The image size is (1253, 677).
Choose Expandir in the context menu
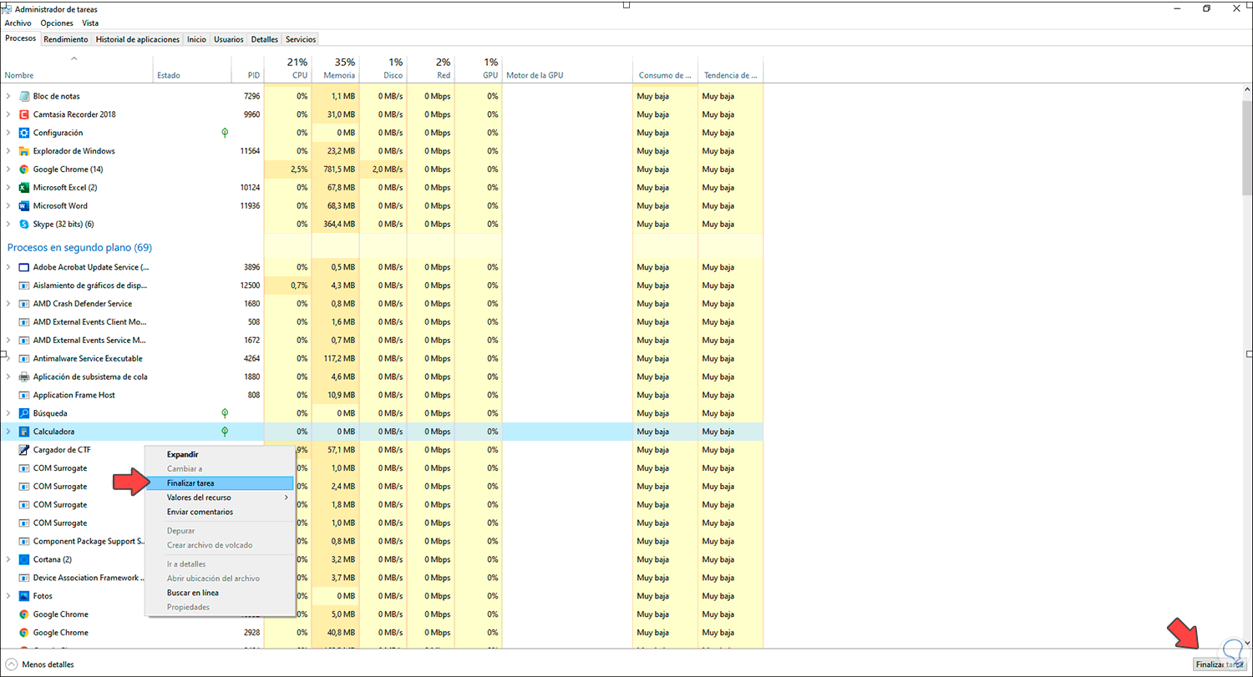tap(220, 454)
